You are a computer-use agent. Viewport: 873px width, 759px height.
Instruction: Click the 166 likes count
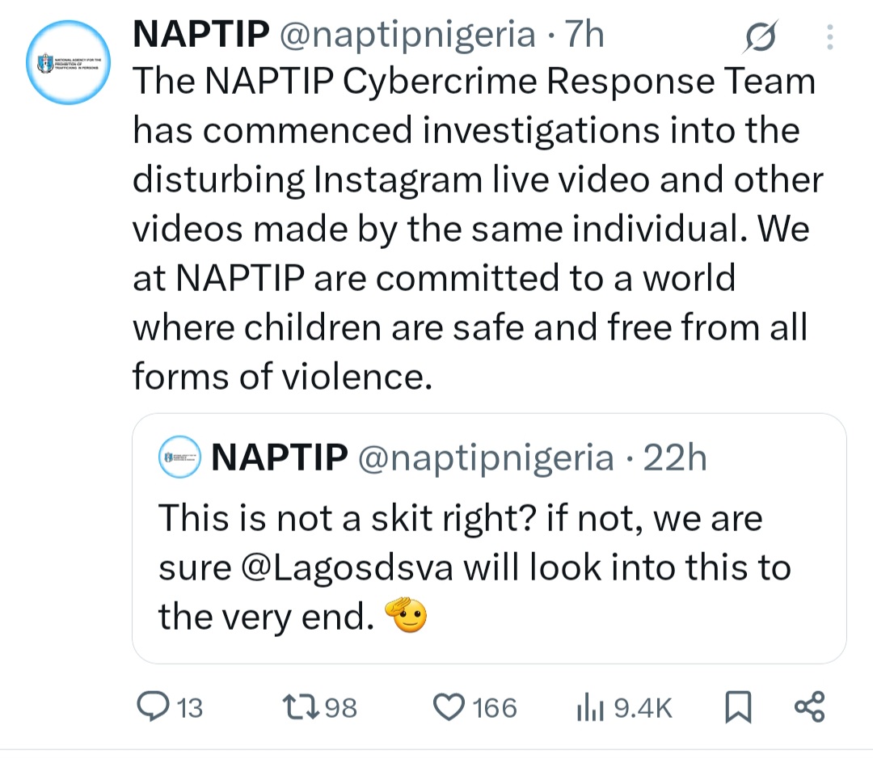click(495, 708)
